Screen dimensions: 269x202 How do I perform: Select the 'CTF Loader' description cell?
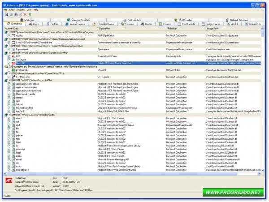pyautogui.click(x=103, y=77)
